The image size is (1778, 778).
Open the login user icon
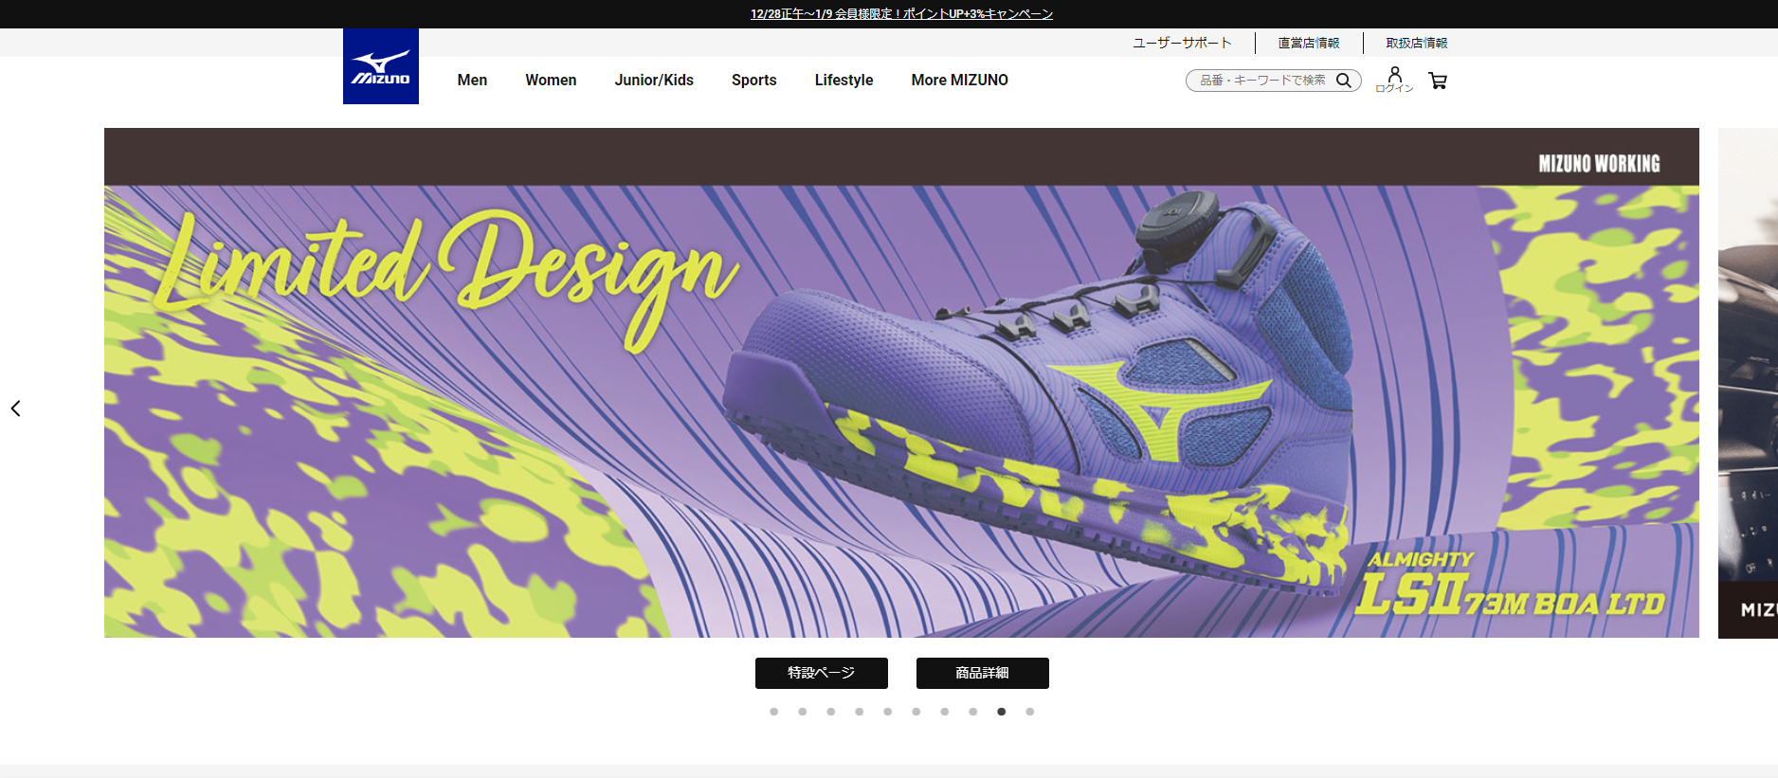[1394, 80]
